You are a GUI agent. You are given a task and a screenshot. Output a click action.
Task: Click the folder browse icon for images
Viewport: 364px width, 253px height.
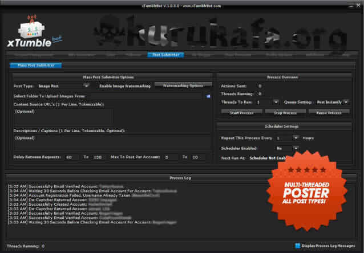coord(209,96)
